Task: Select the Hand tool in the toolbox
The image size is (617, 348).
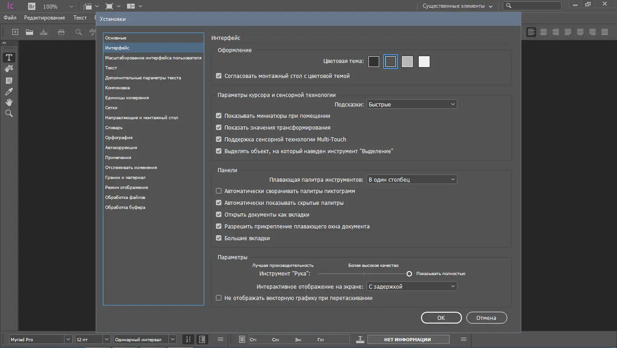Action: [x=9, y=102]
